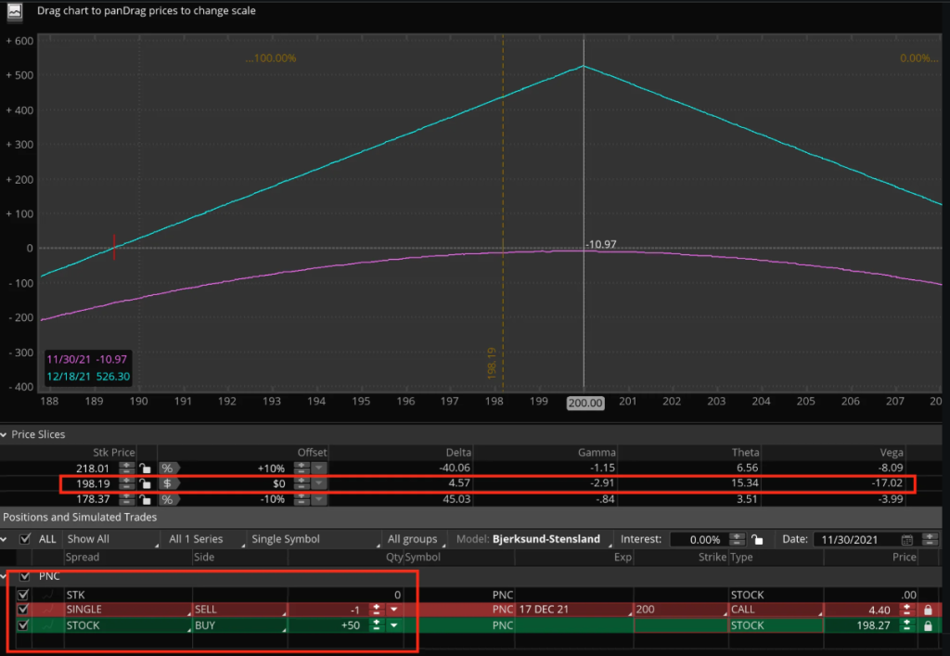Adjust the 4.40 call price stepper
The width and height of the screenshot is (950, 656).
[x=907, y=610]
